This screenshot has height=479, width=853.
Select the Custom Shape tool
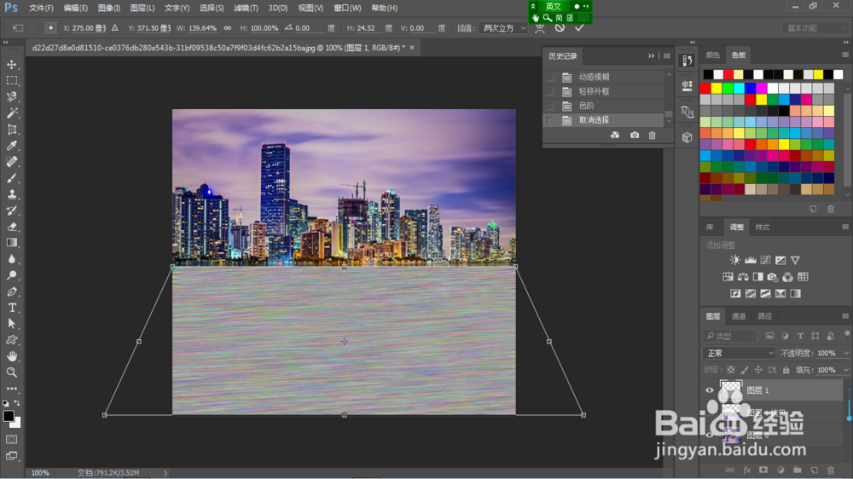click(x=11, y=340)
